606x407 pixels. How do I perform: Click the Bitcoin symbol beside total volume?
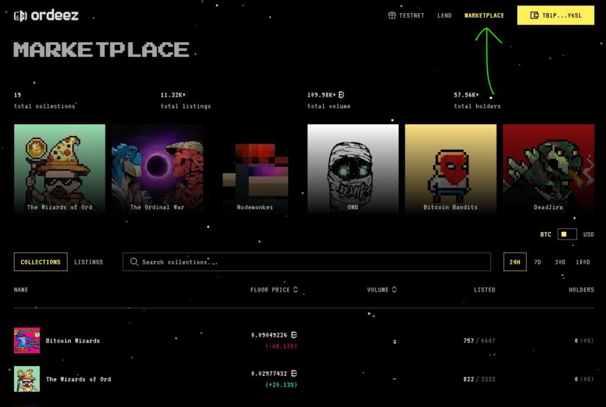click(341, 95)
